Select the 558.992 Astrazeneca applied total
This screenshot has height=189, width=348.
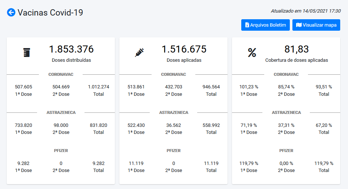point(211,125)
